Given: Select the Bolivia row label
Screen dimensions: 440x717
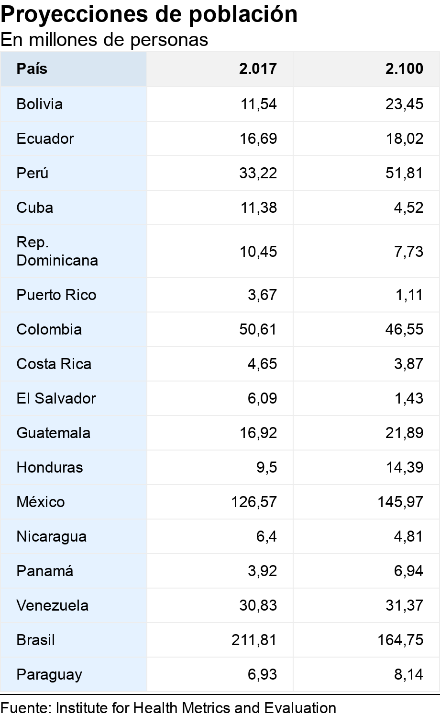Looking at the screenshot, I should [x=40, y=104].
